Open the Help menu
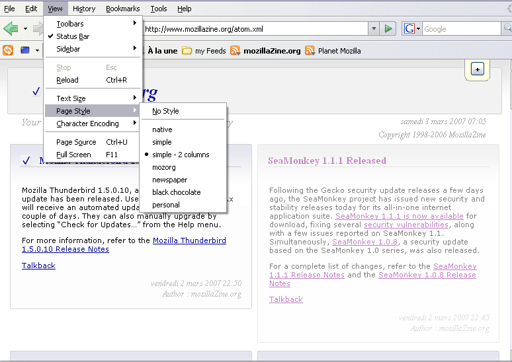 (x=184, y=9)
